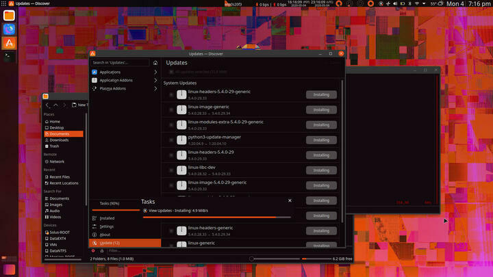Click the Settings icon in Discover's sidebar
493x277 pixels.
tap(94, 226)
